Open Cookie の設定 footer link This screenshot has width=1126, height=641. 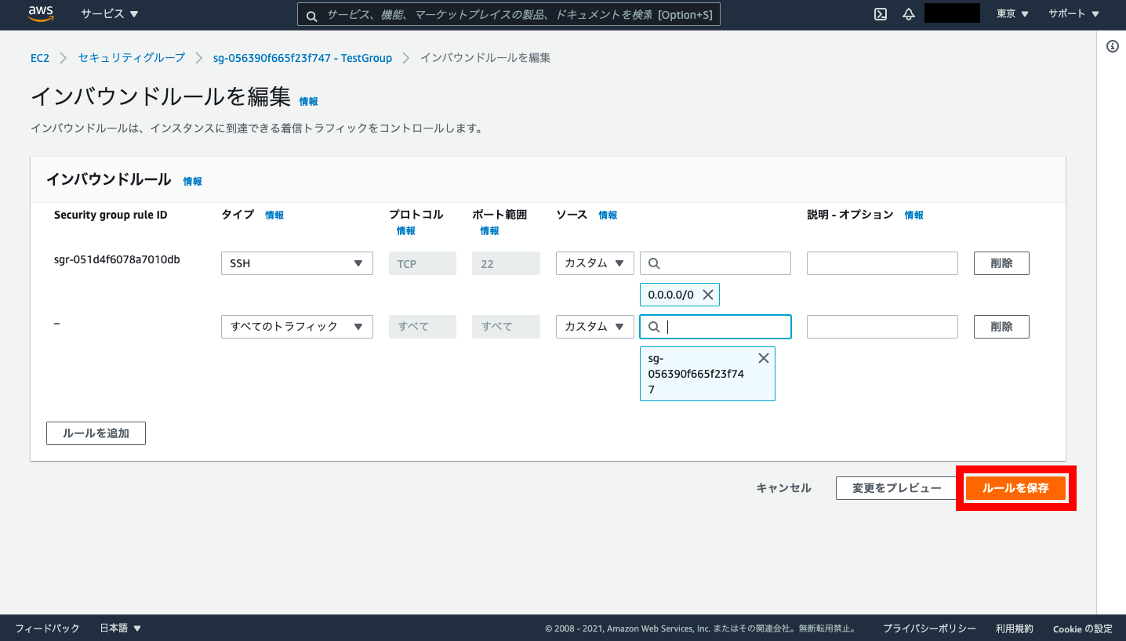pos(1082,628)
